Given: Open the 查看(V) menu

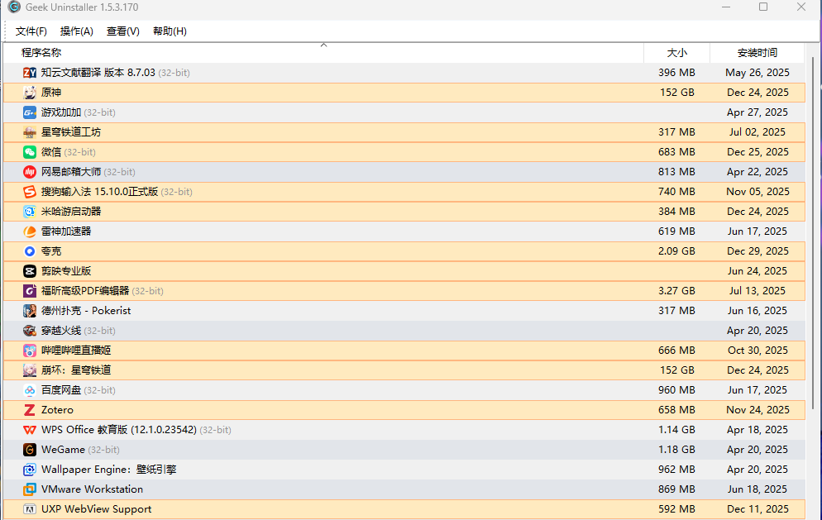Looking at the screenshot, I should [122, 31].
